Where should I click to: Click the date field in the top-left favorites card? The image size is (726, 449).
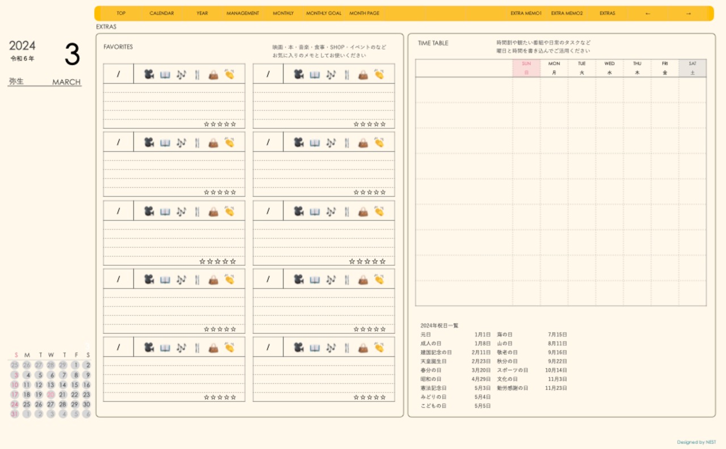pos(119,74)
